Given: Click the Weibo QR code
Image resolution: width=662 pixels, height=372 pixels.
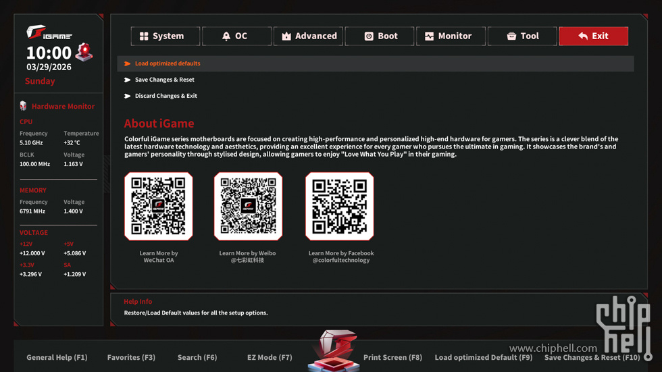Looking at the screenshot, I should (x=249, y=206).
